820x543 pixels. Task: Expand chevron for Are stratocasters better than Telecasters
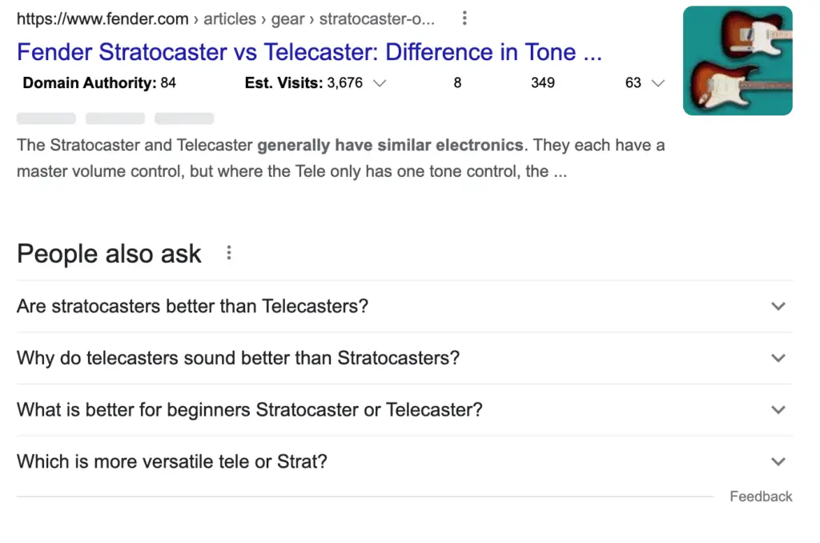pos(778,306)
